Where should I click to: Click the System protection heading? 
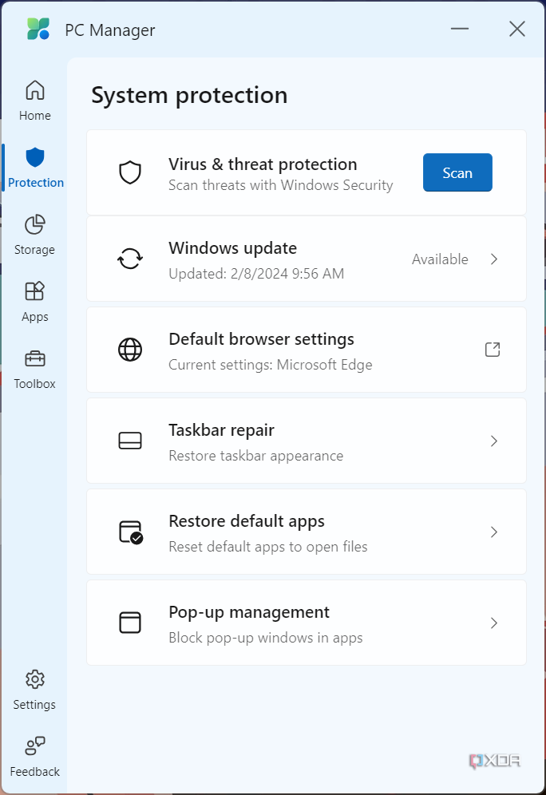tap(189, 95)
